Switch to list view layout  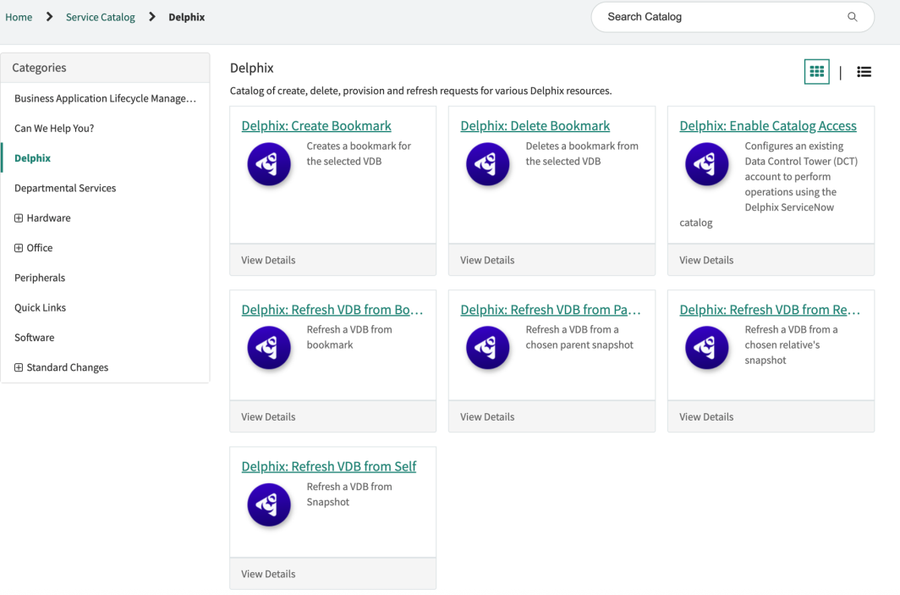[x=864, y=72]
